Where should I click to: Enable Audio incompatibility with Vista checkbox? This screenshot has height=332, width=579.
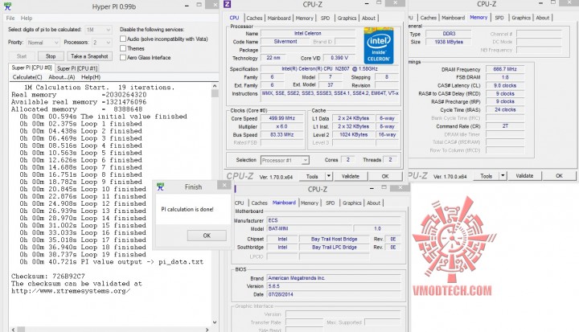[x=123, y=39]
